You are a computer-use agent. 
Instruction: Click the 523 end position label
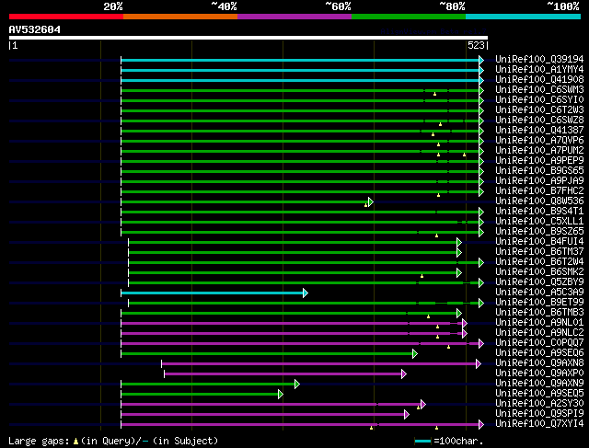[476, 45]
